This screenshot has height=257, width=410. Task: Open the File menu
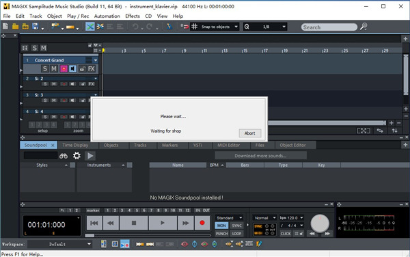7,16
